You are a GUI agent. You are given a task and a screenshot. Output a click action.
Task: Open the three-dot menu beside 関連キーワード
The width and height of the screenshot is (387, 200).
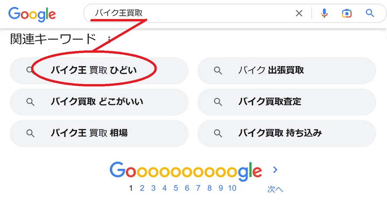click(x=109, y=39)
